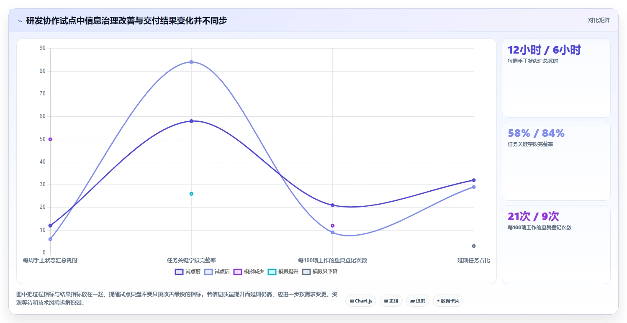Image resolution: width=627 pixels, height=323 pixels.
Task: Click the purple 模拟减少 point at 50
Action: pyautogui.click(x=50, y=139)
